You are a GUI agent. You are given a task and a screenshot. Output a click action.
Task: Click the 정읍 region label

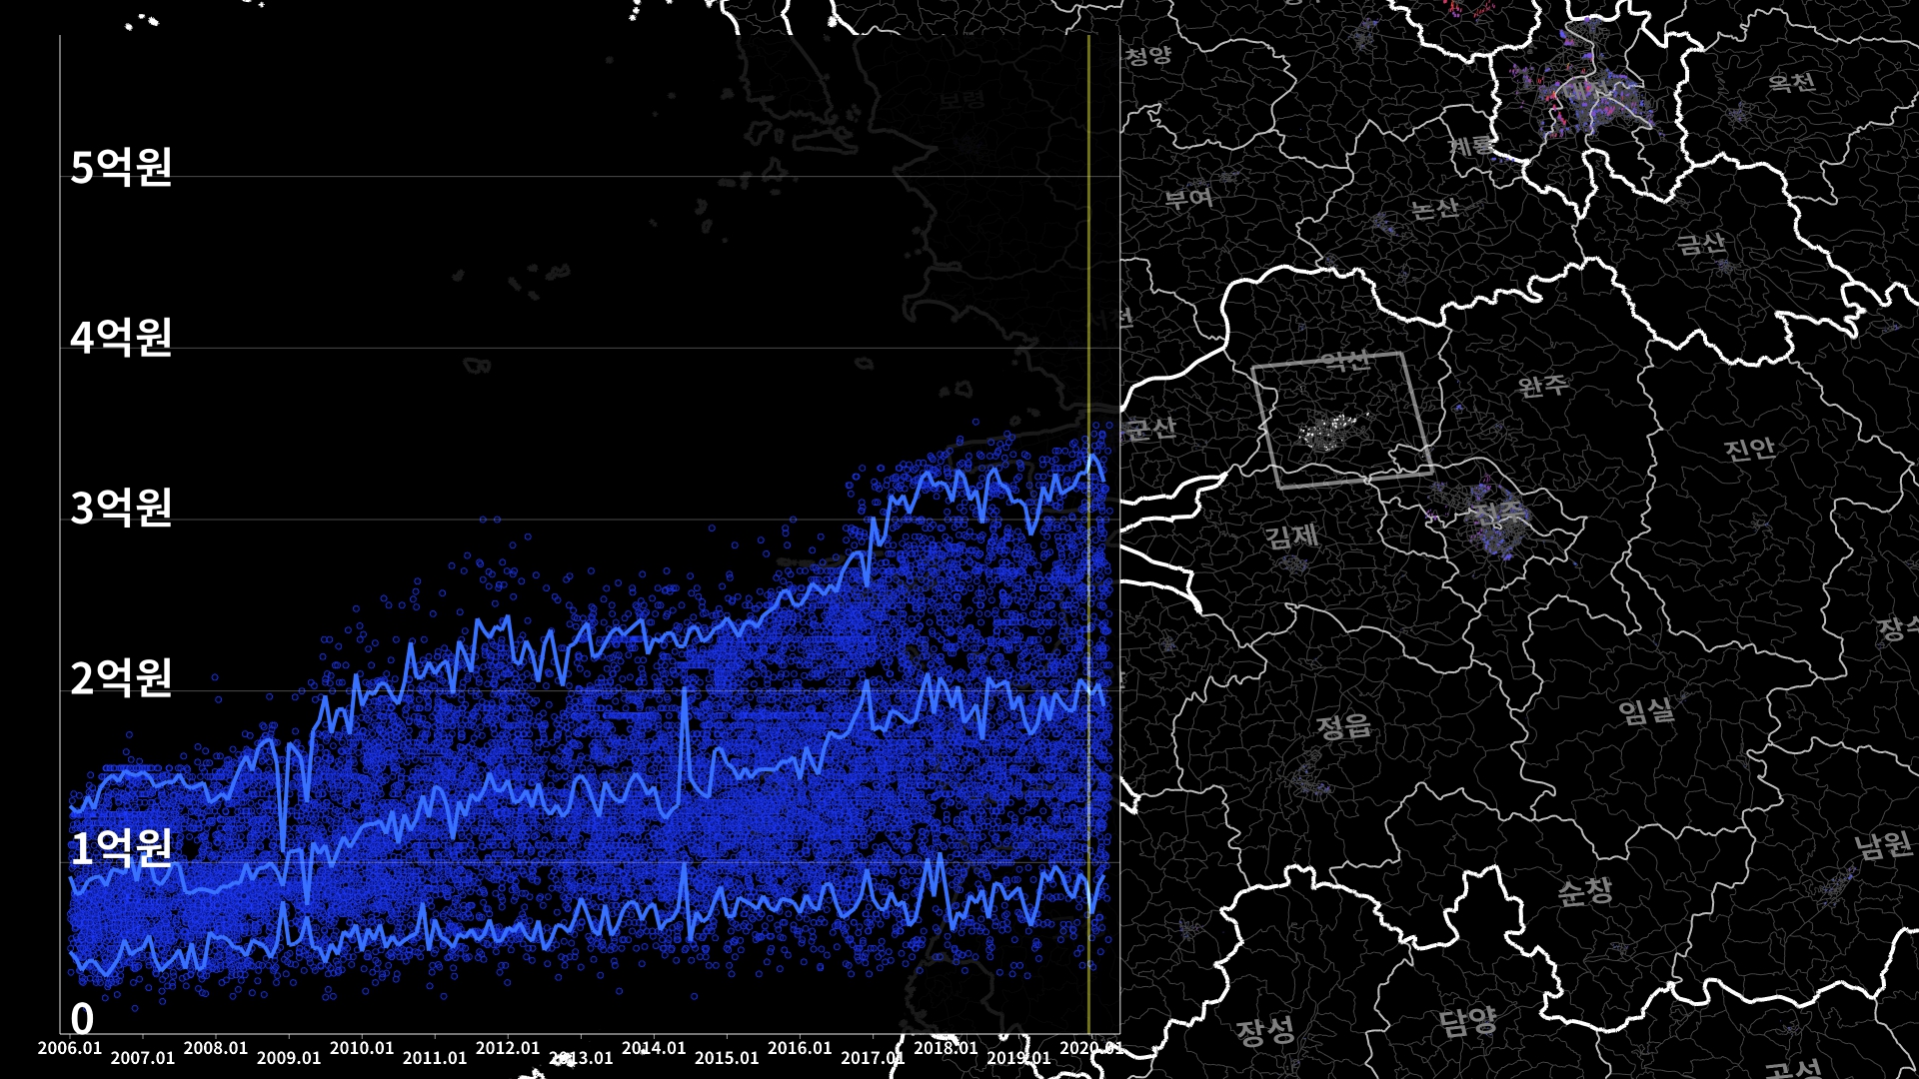pyautogui.click(x=1343, y=725)
